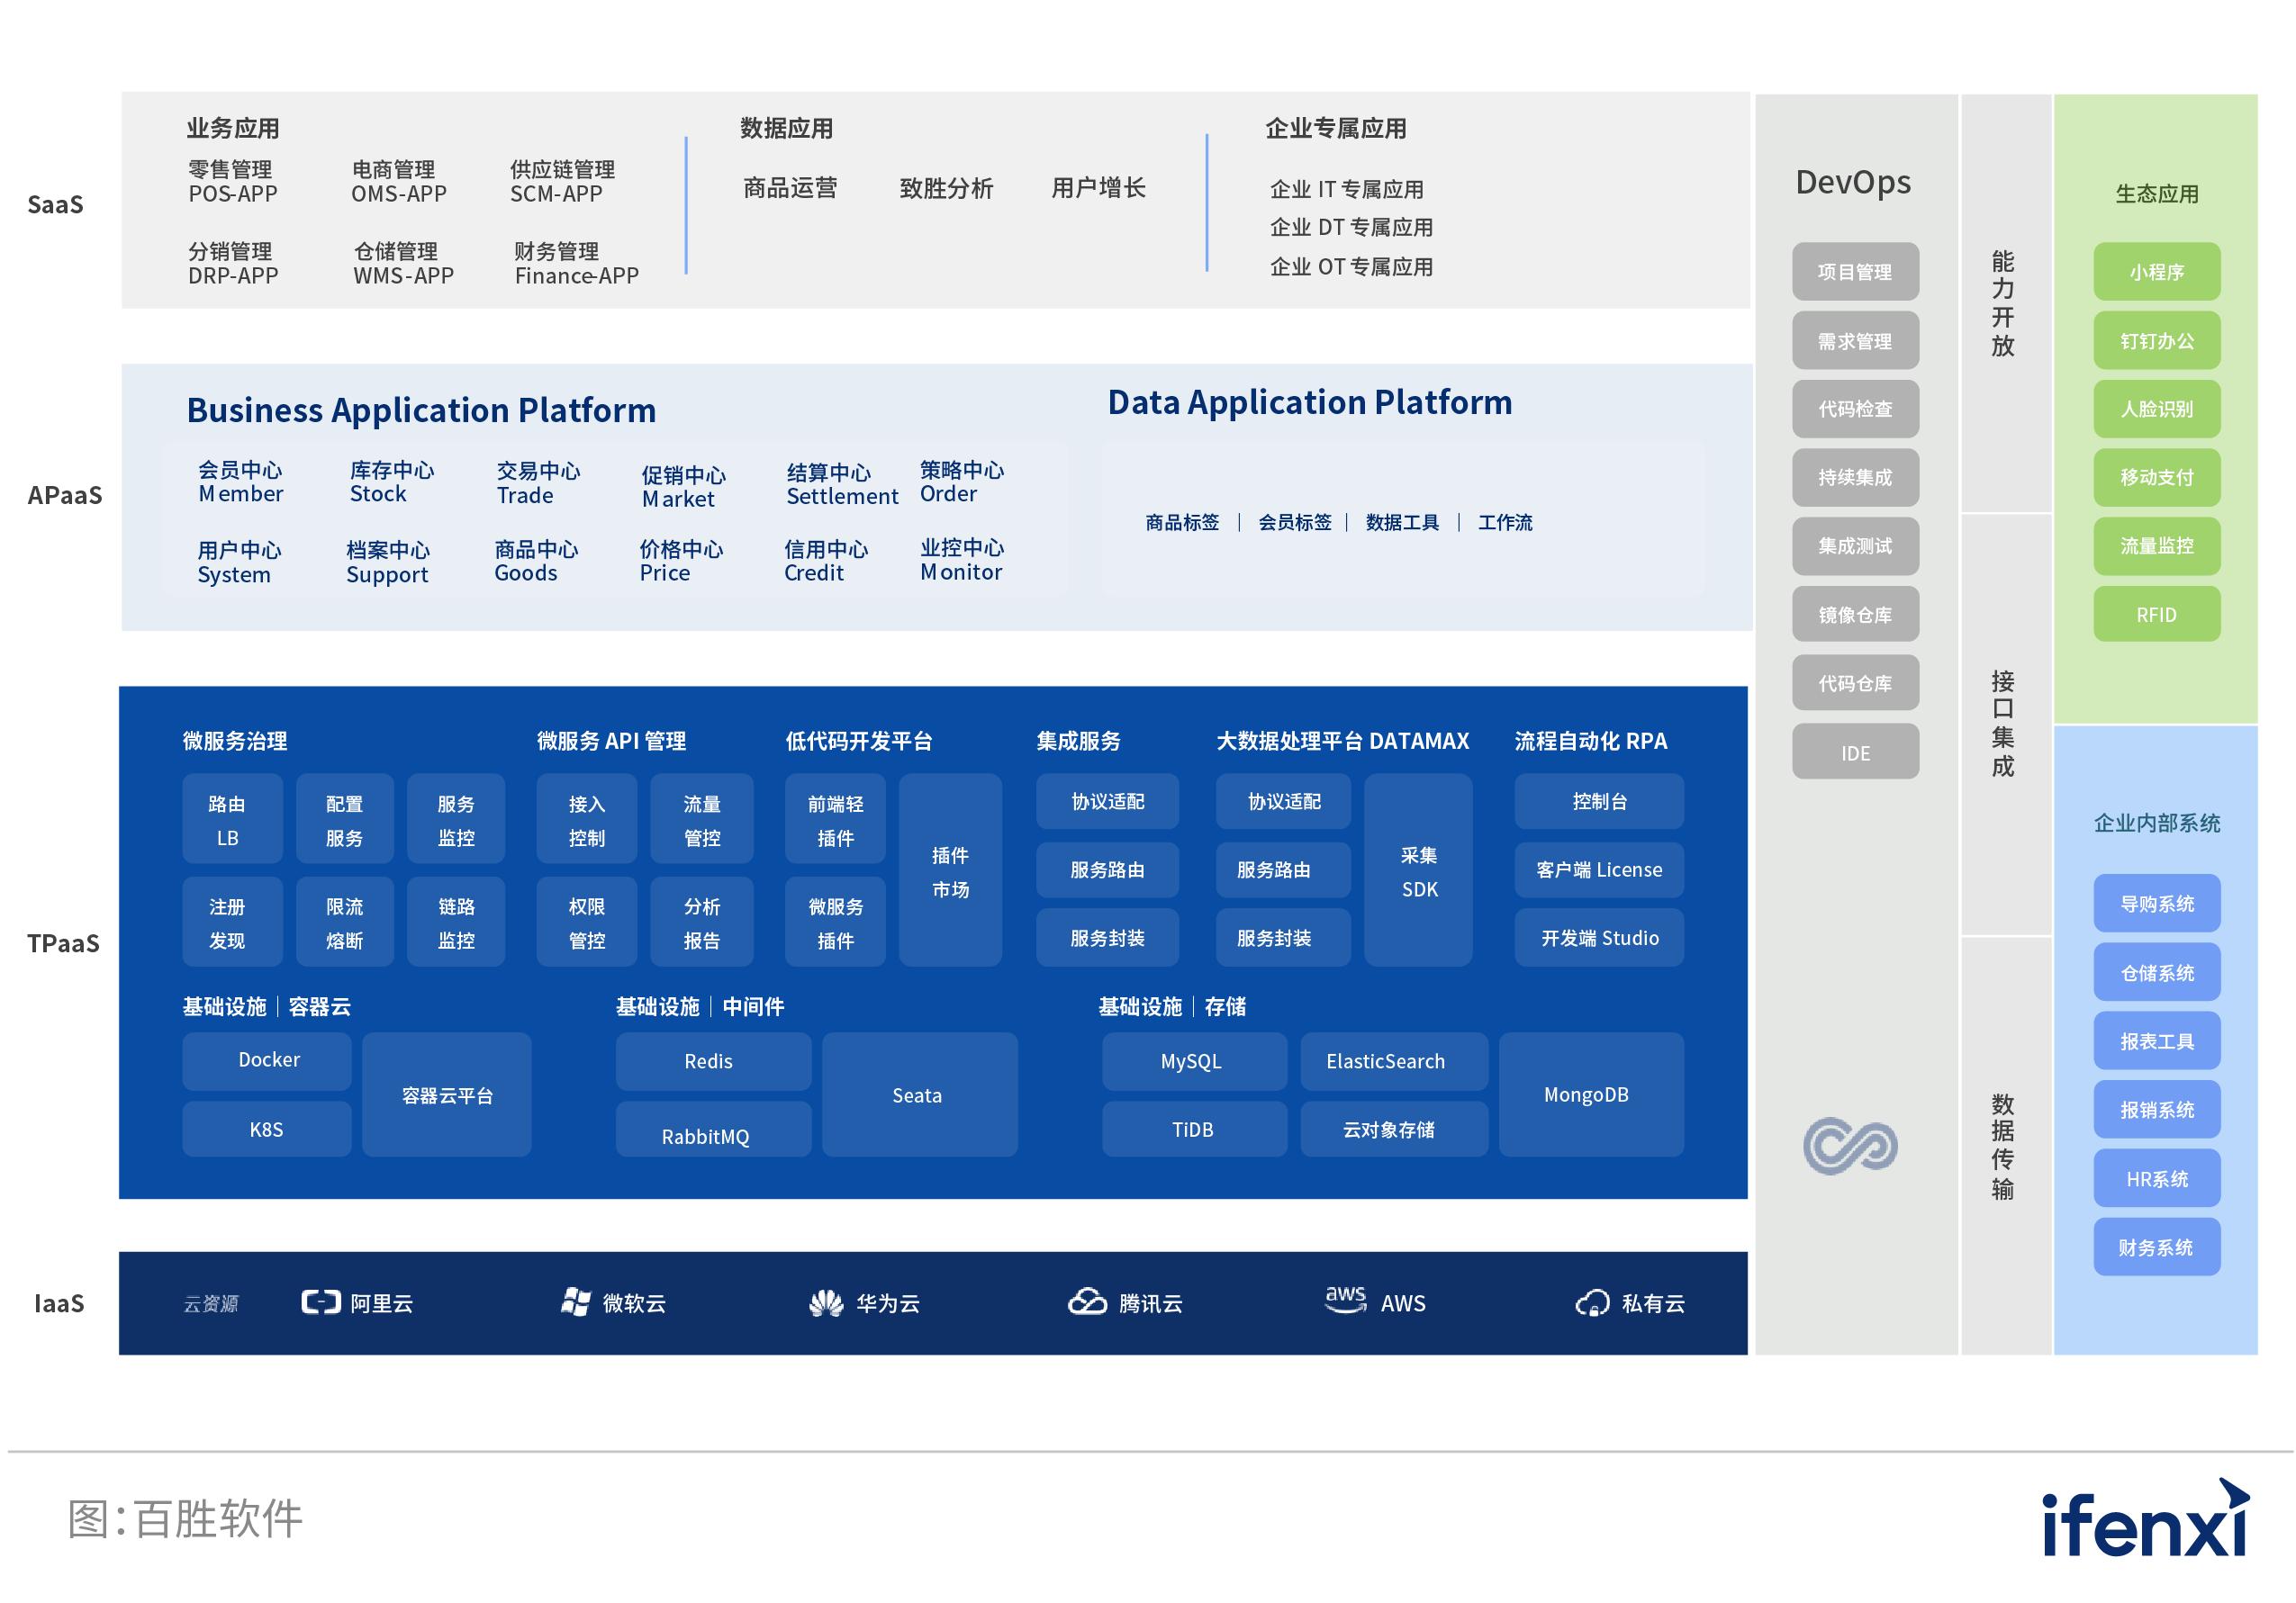The width and height of the screenshot is (2296, 1603).
Task: Select the 微软云 icon at the bottom
Action: (x=575, y=1303)
